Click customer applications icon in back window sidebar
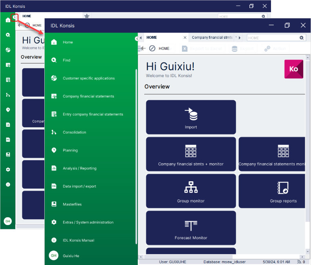Viewport: 311px width, 265px height. tap(8, 50)
